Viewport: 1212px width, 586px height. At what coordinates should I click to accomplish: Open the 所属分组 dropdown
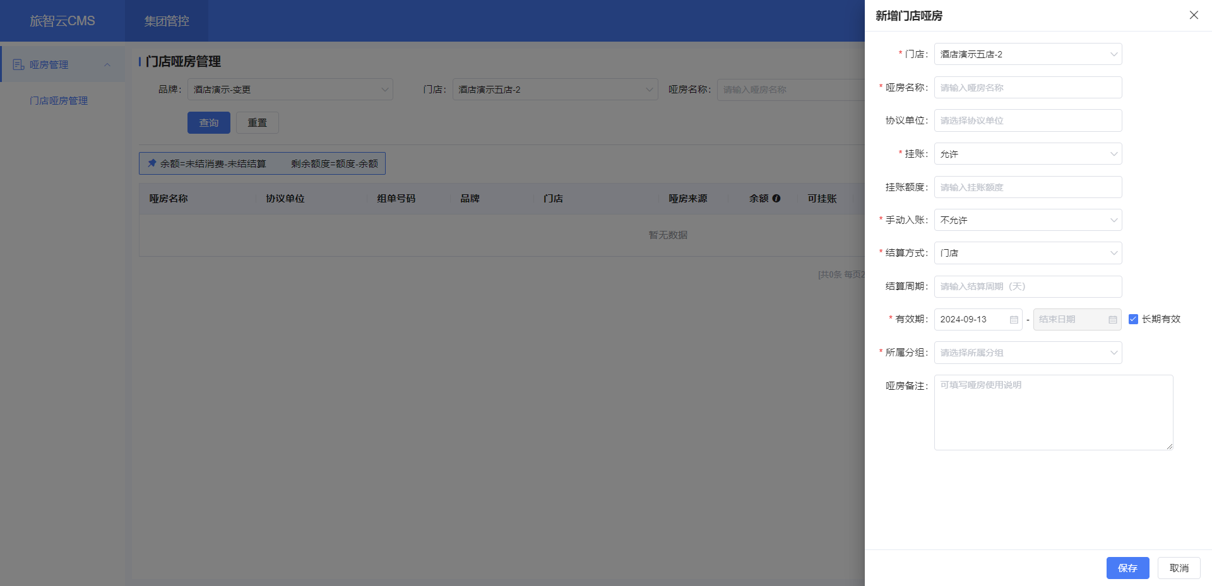[x=1028, y=353]
